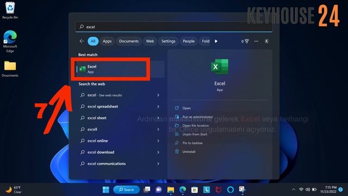Image resolution: width=348 pixels, height=196 pixels.
Task: Open McAfee red shield in taskbar
Action: 219,190
